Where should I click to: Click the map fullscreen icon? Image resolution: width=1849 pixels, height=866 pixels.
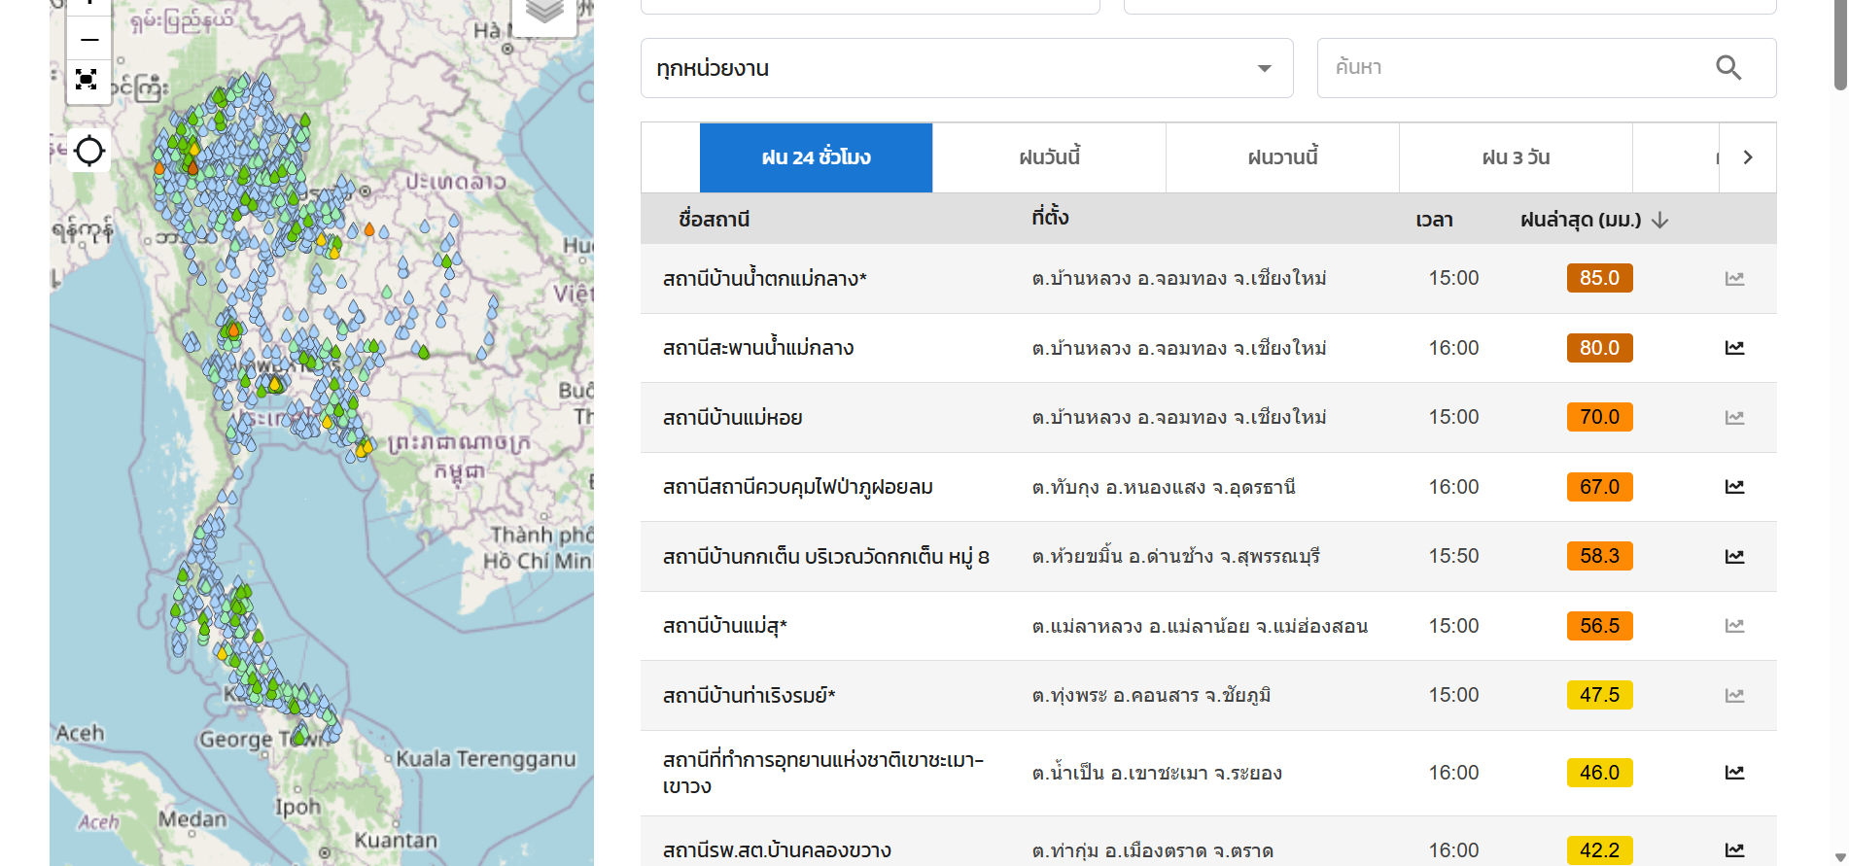[87, 80]
